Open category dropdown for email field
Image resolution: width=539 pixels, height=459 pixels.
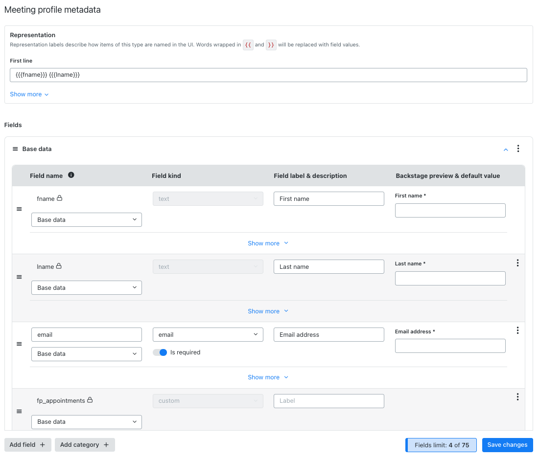87,354
